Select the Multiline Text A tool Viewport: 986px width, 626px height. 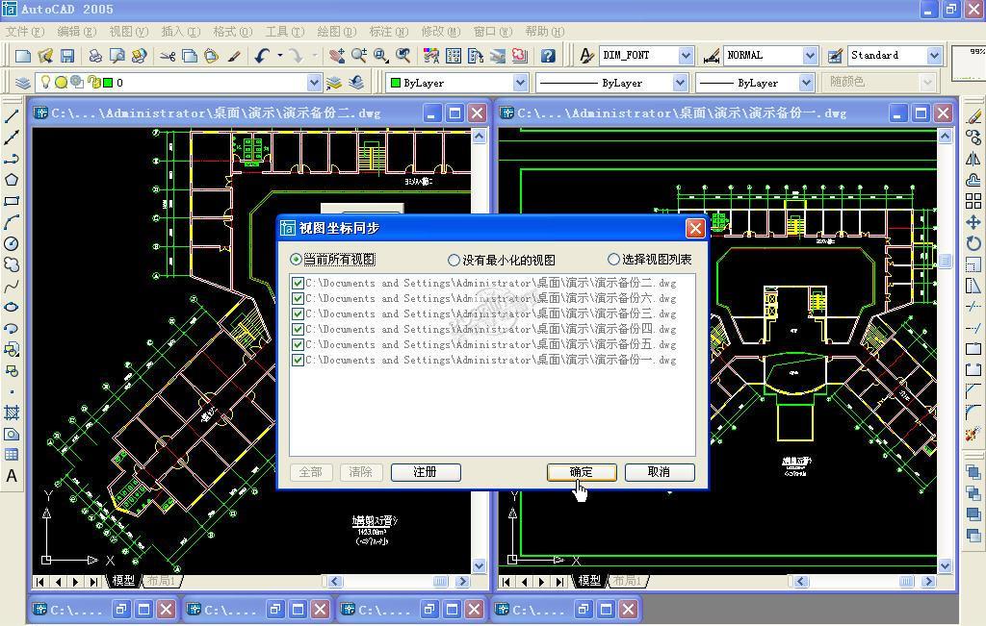12,476
